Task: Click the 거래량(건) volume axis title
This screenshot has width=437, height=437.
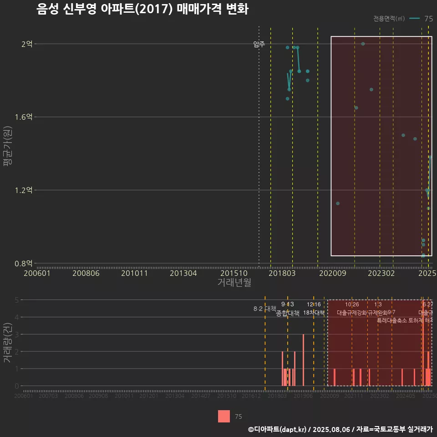Action: pyautogui.click(x=8, y=342)
